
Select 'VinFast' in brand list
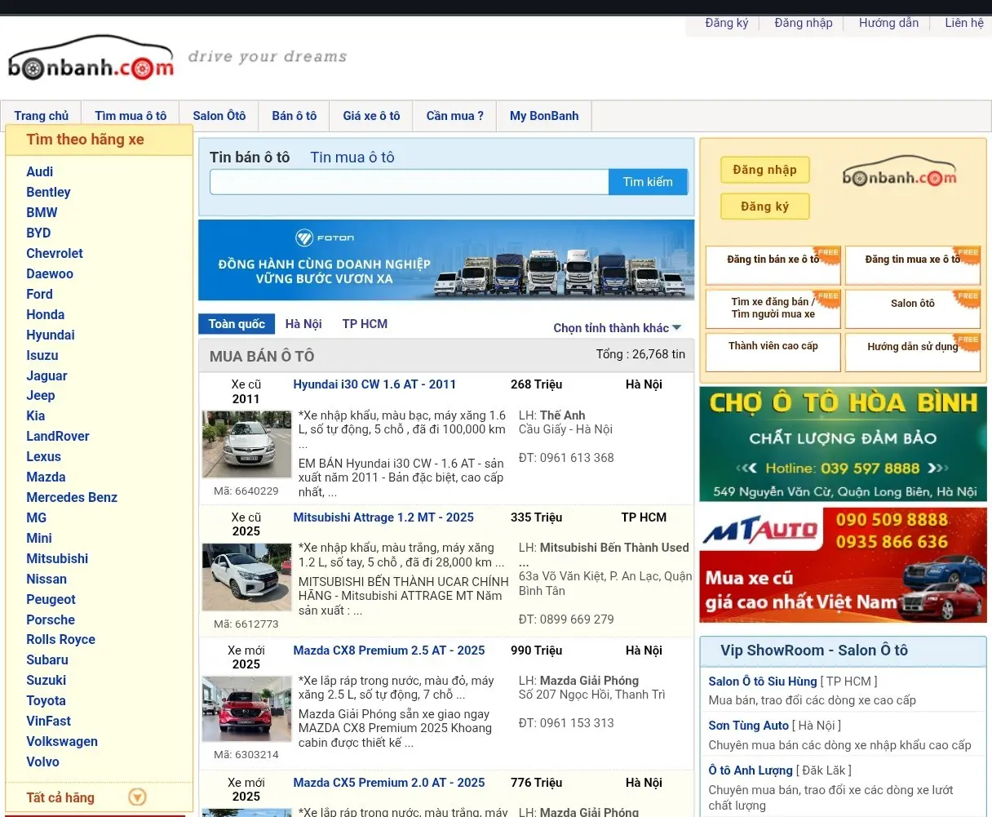pos(48,721)
